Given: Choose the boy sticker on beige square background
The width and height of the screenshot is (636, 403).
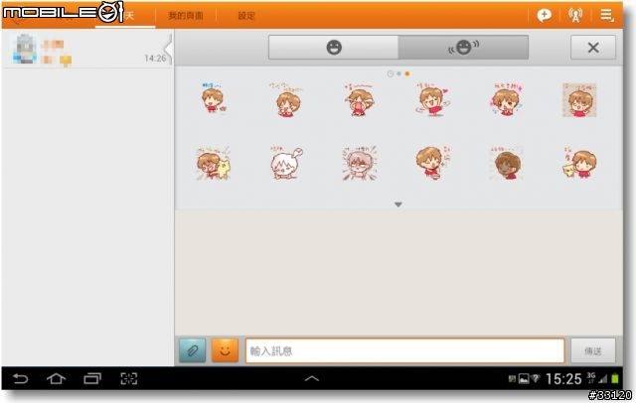Looking at the screenshot, I should pos(579,100).
